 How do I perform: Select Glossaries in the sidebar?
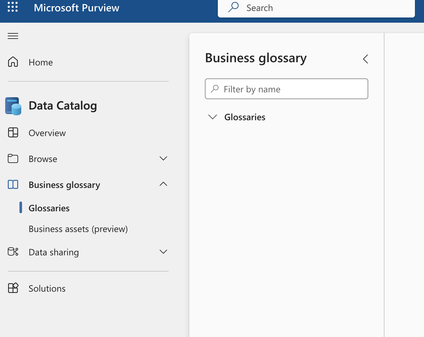pos(49,208)
